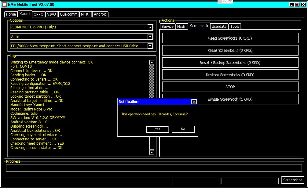Switch to the Android tab
This screenshot has height=188, width=308.
click(x=100, y=14)
